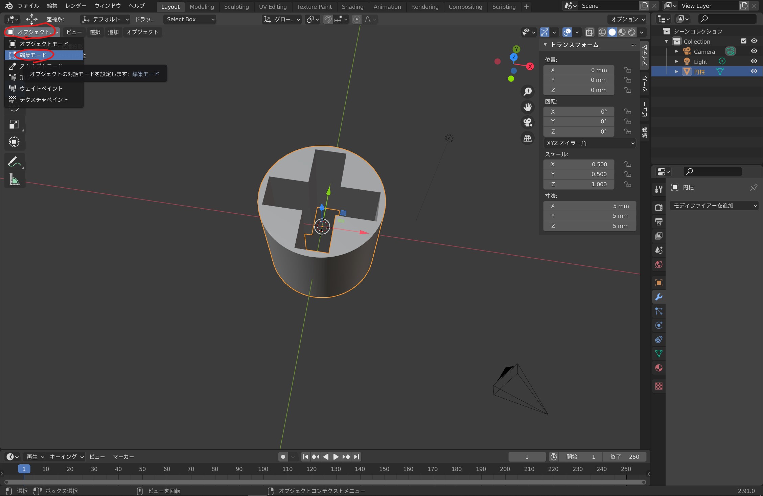Screen dimensions: 763x496
Task: Open the Material properties tab icon
Action: click(x=658, y=368)
